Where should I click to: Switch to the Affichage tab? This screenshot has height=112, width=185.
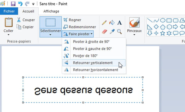coord(51,11)
